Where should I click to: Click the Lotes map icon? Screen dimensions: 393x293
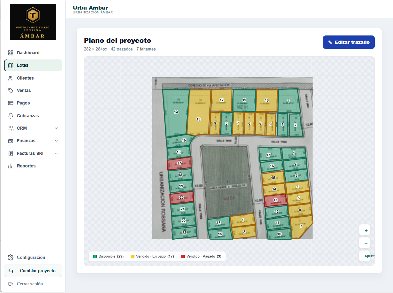11,65
